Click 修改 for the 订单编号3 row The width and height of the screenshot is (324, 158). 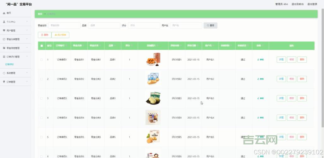coord(292,98)
